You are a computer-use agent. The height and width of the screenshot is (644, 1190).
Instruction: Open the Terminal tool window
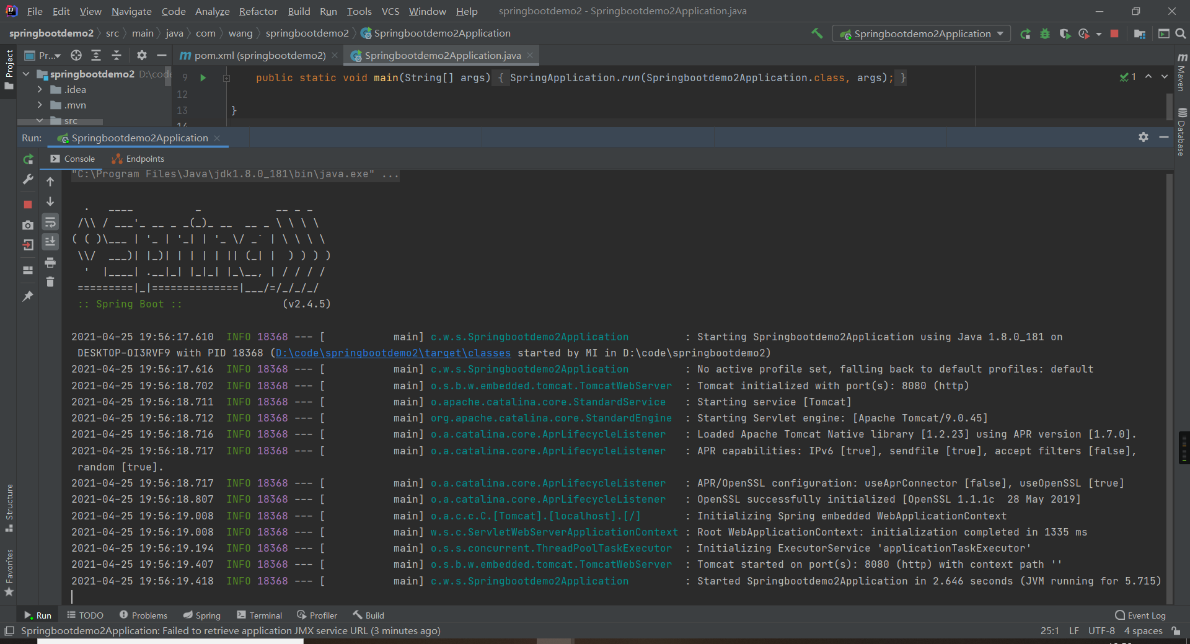click(259, 615)
